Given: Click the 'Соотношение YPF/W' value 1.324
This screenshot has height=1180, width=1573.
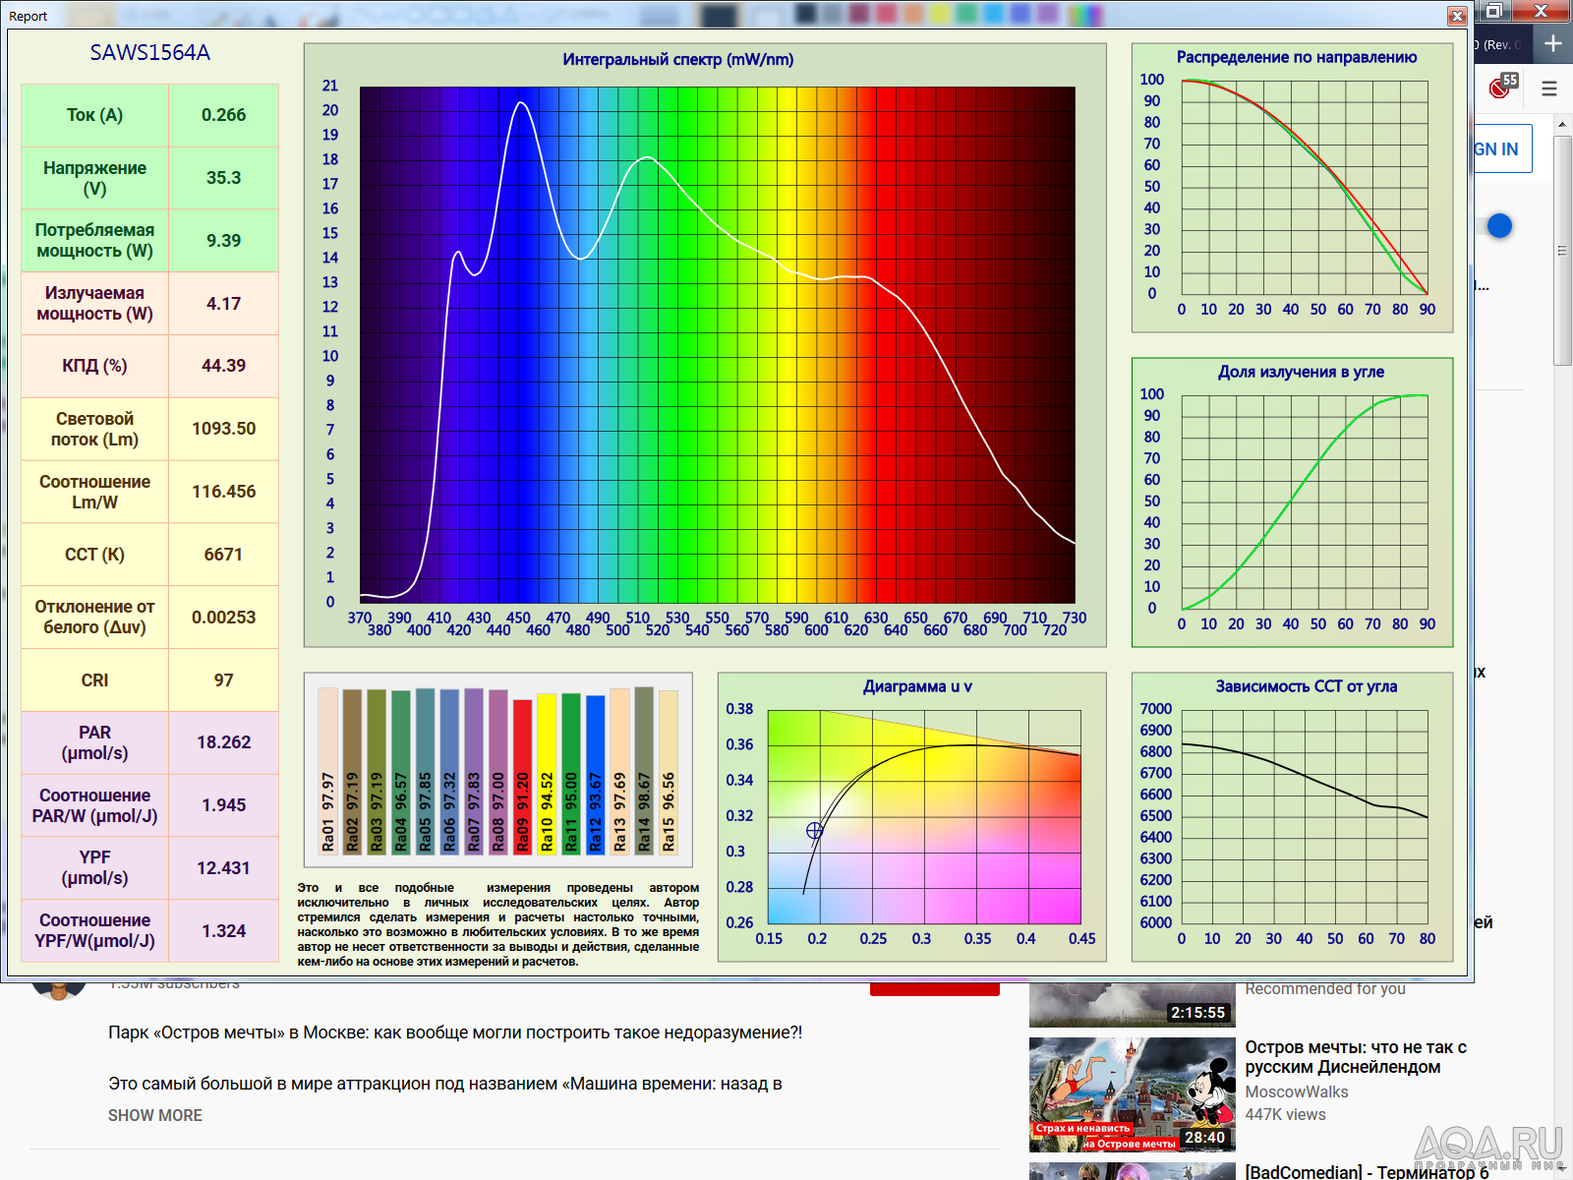Looking at the screenshot, I should [223, 931].
